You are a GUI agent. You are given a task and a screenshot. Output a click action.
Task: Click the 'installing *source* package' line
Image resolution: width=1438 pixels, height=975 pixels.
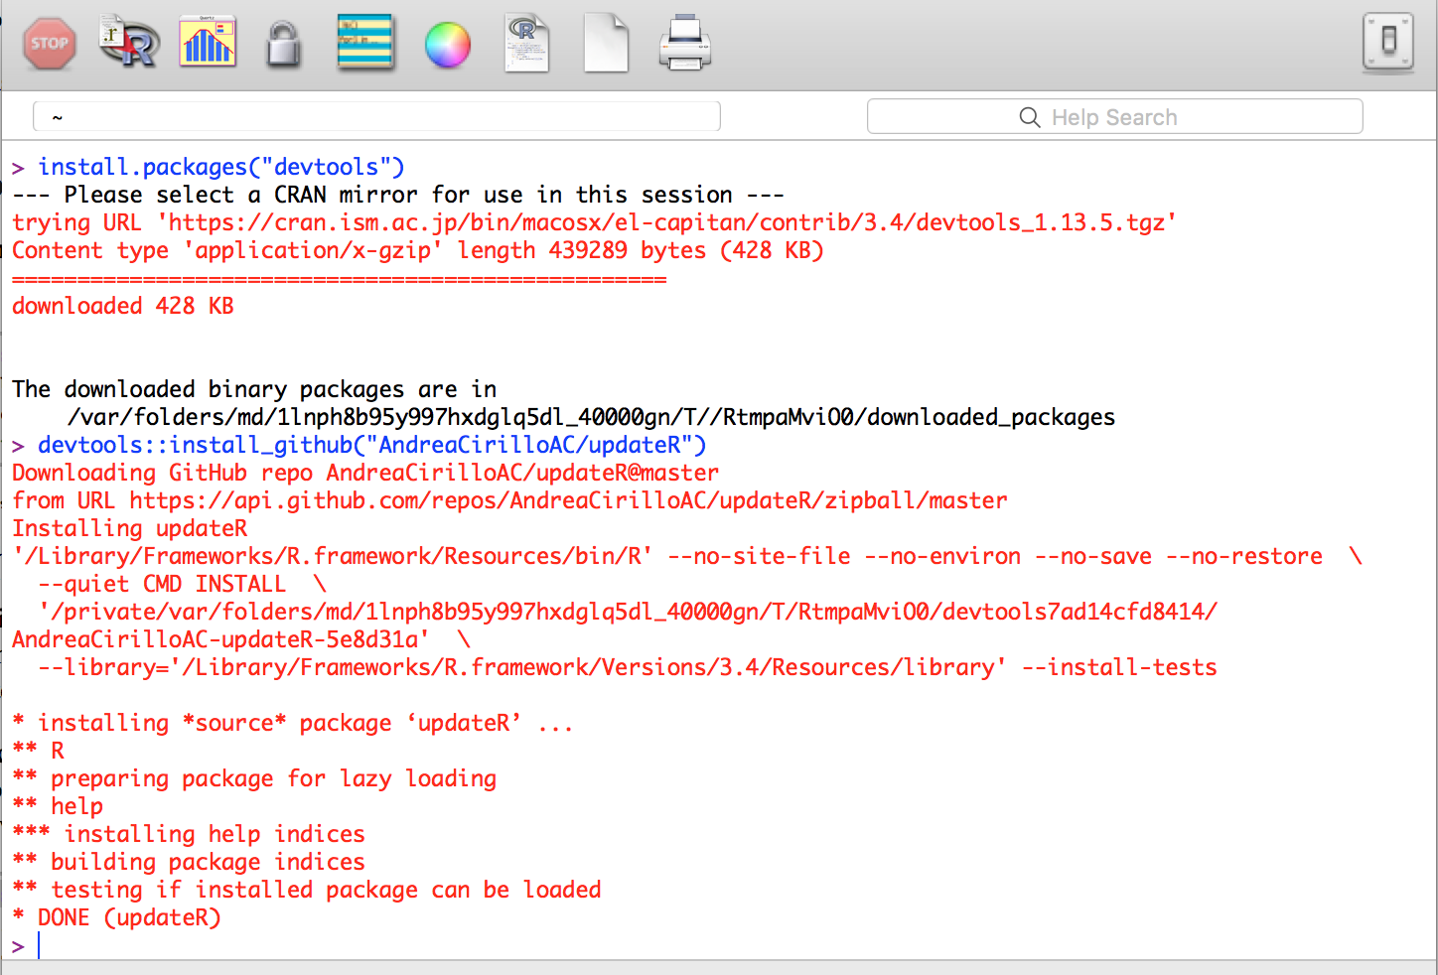(293, 723)
